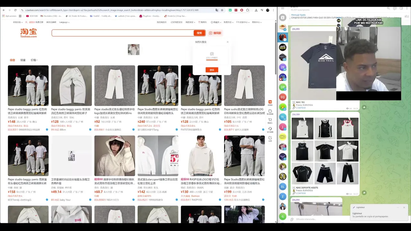
Task: Open the FinderQc Shop Tao bookmark
Action: (175, 16)
